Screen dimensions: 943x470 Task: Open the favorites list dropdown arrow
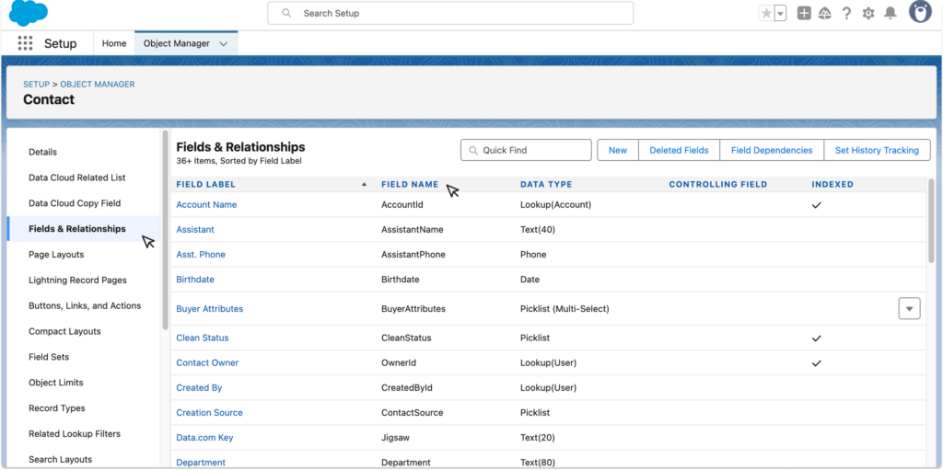click(x=780, y=13)
